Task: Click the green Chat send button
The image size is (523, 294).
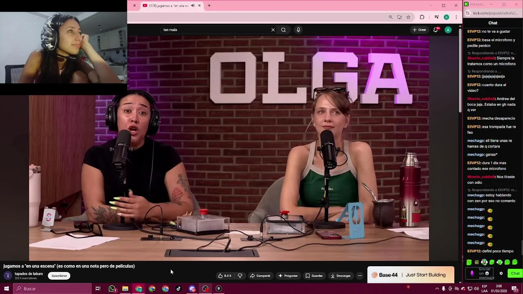Action: 515,274
